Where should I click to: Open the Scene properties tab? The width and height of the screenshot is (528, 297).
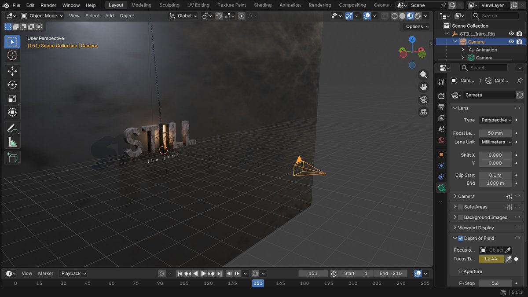pos(441,129)
